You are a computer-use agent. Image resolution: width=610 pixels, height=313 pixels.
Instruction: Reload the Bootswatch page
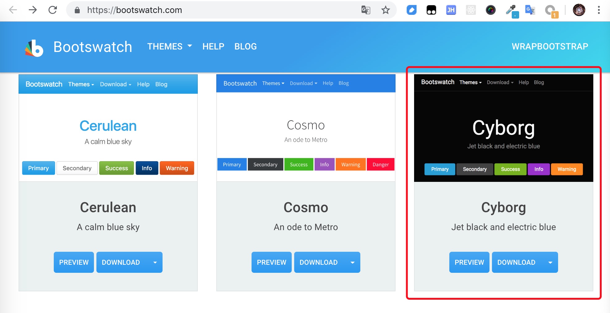coord(53,10)
